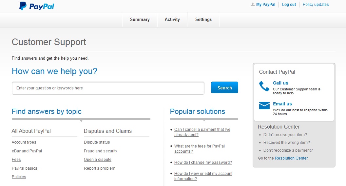Switch to the Activity tab
Image resolution: width=346 pixels, height=186 pixels.
coord(172,20)
